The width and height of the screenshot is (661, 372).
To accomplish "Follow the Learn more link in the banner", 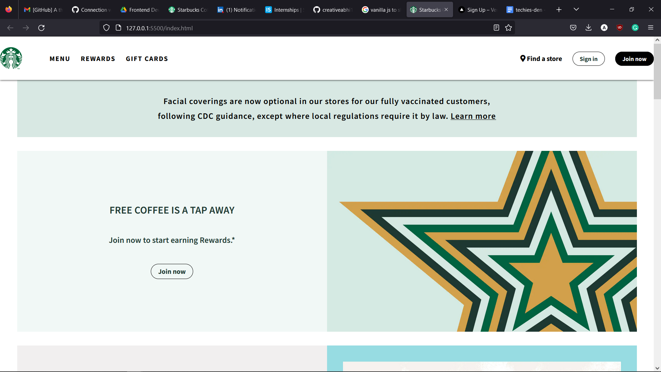I will tap(473, 116).
